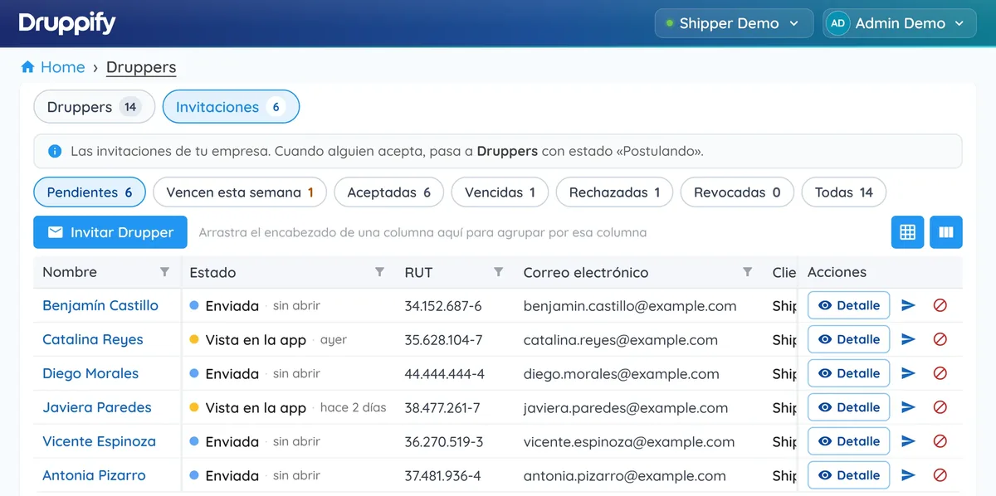Sort by the Estado column header

[212, 272]
